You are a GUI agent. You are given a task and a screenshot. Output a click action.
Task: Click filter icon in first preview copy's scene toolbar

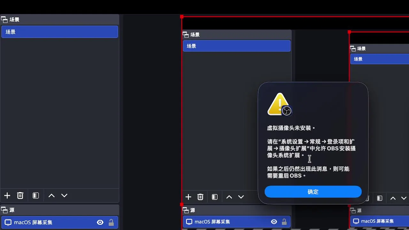pos(215,197)
